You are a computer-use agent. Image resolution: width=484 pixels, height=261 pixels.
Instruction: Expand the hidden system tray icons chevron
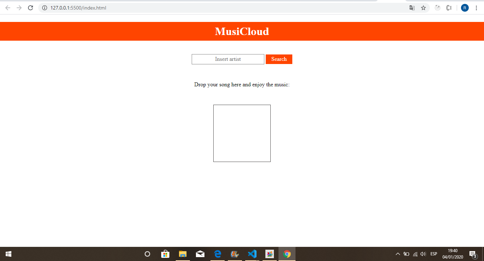click(x=398, y=254)
